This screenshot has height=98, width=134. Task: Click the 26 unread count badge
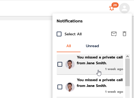pos(115,5)
